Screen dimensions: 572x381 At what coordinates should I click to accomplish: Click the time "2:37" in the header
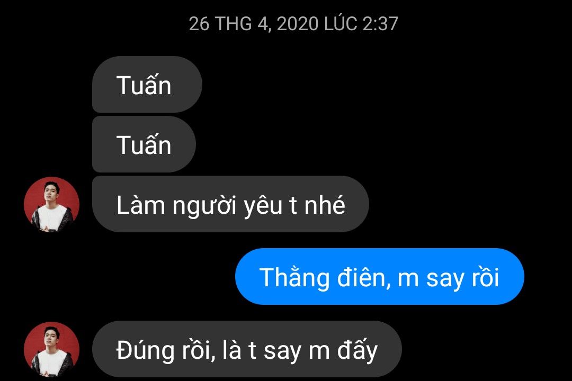point(380,24)
